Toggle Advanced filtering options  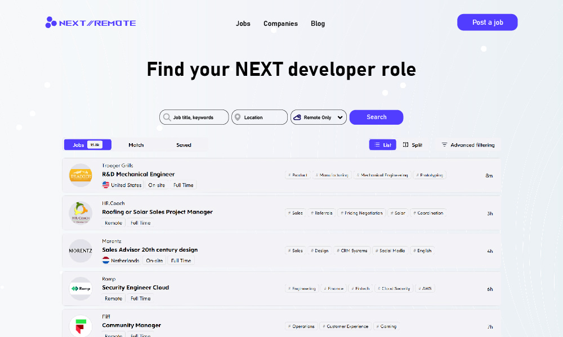[469, 144]
